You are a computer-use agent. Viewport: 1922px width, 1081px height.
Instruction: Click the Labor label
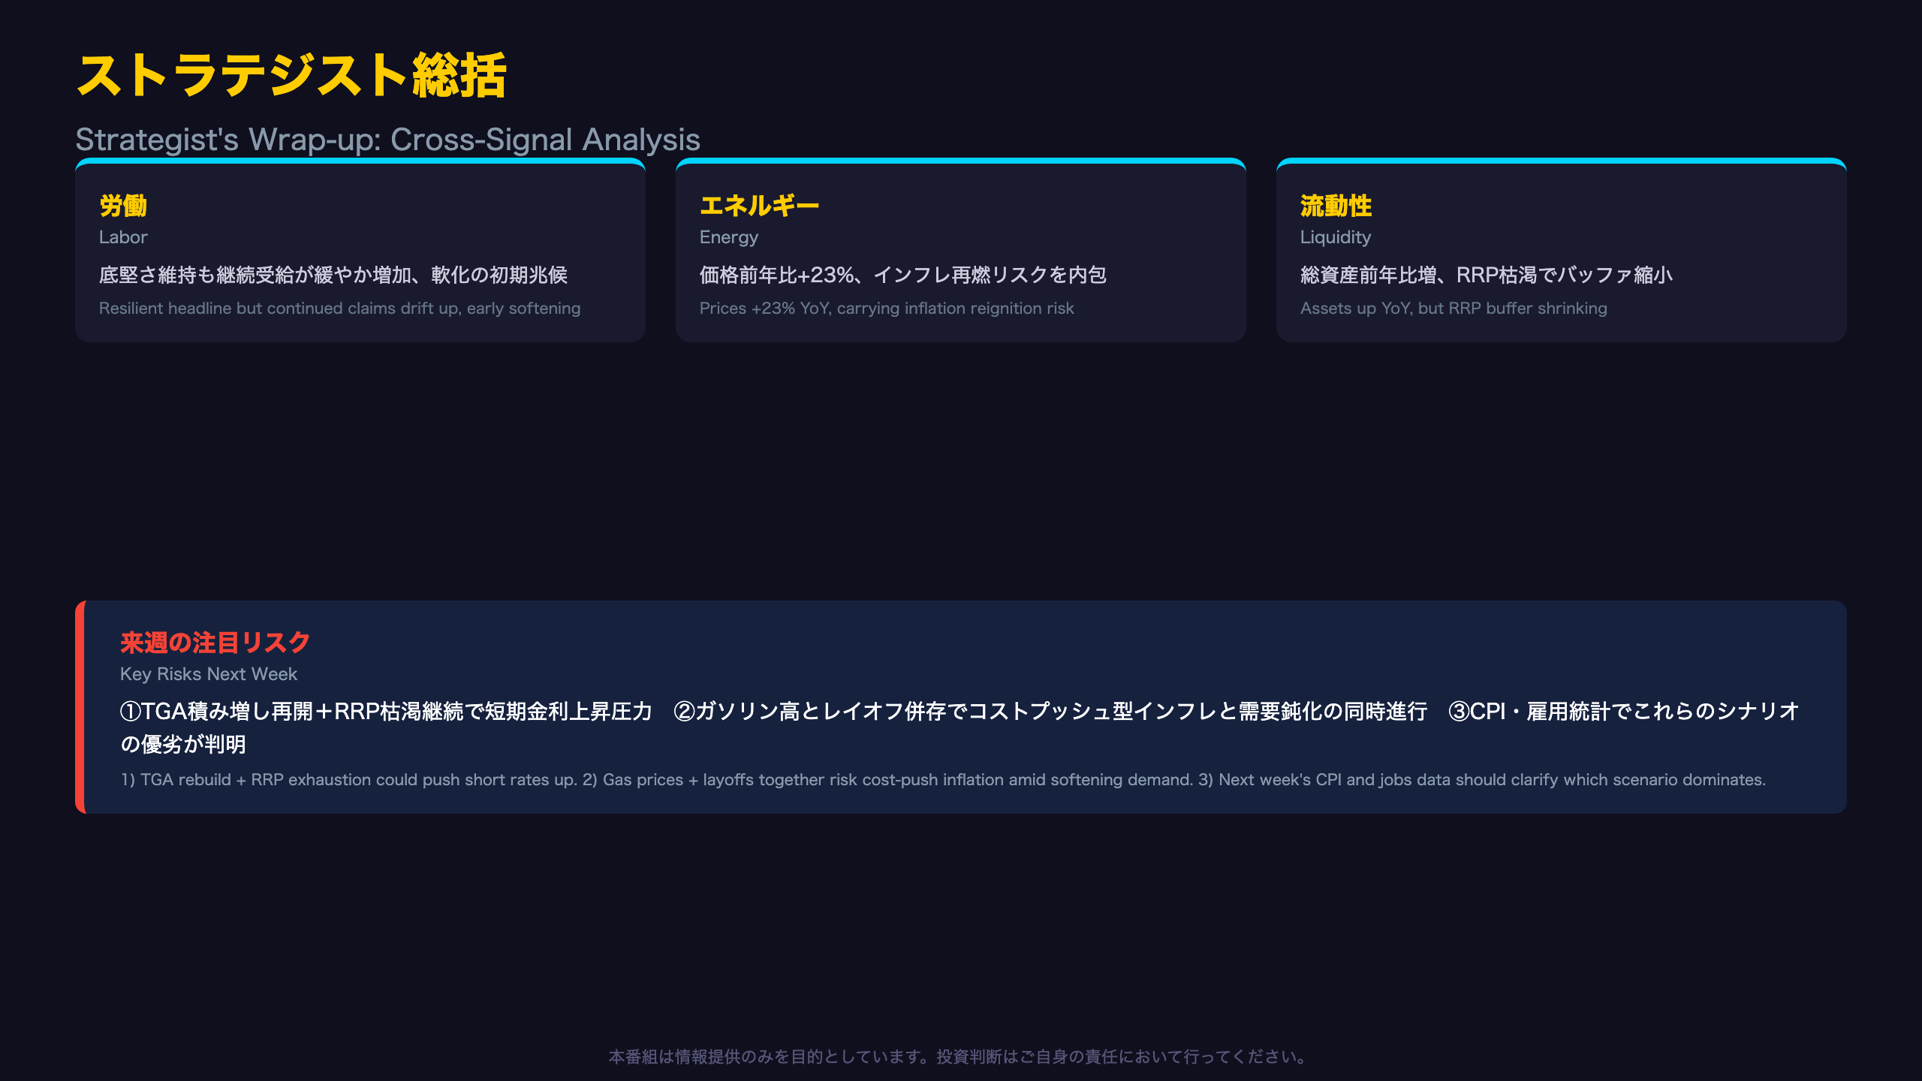pyautogui.click(x=123, y=237)
